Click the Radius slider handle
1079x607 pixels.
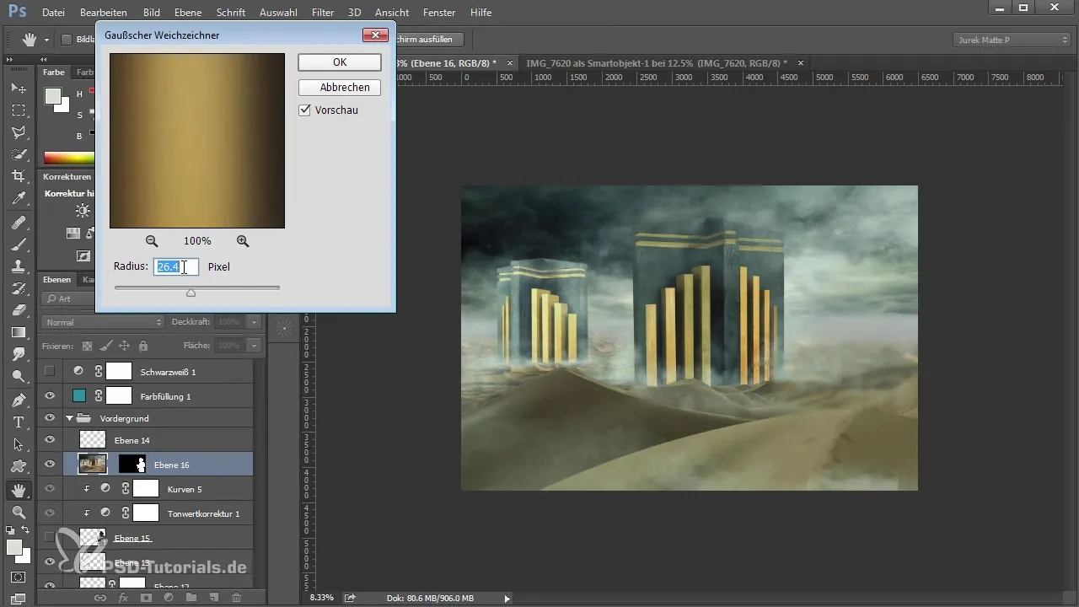pos(191,293)
